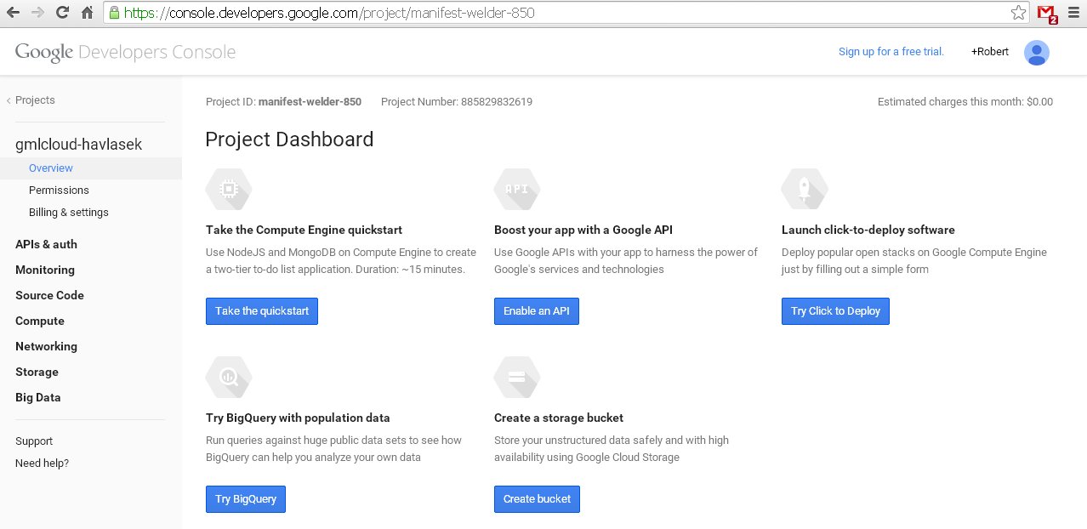
Task: Click the Compute Engine chip hexagon icon
Action: pyautogui.click(x=228, y=189)
